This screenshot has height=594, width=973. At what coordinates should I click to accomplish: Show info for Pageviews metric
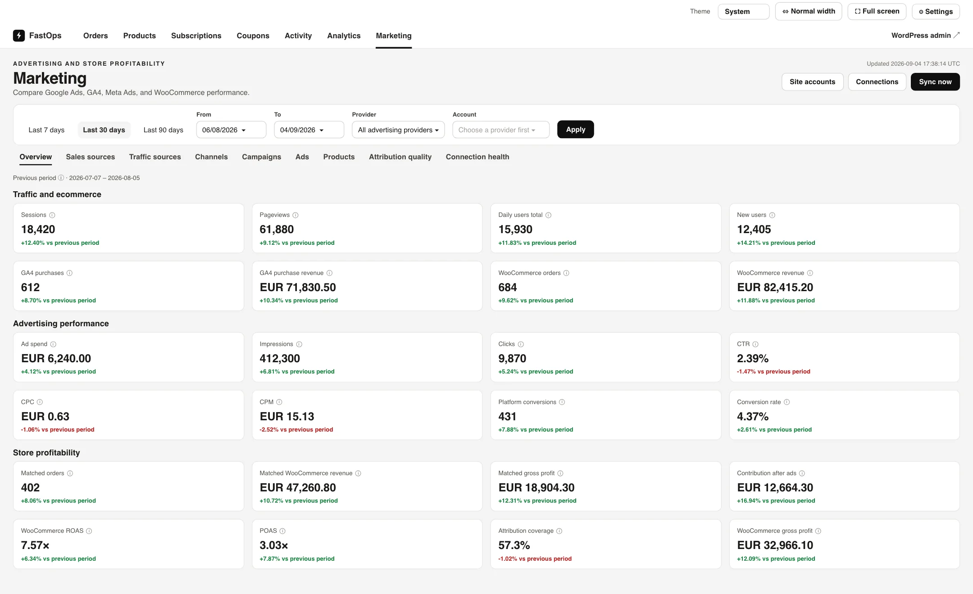[296, 215]
